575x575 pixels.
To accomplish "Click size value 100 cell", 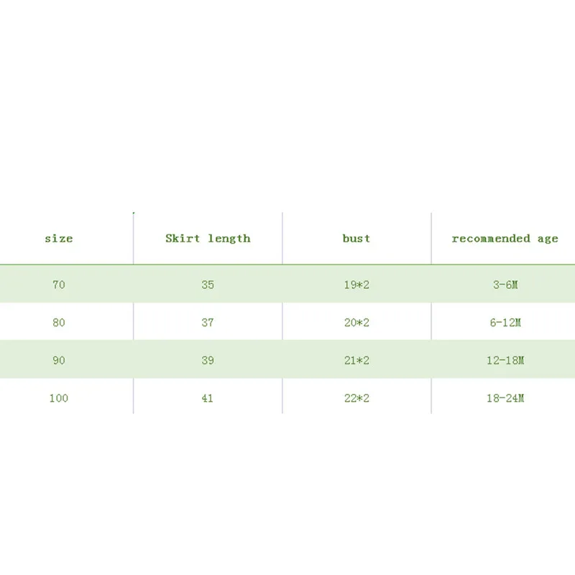I will point(59,397).
